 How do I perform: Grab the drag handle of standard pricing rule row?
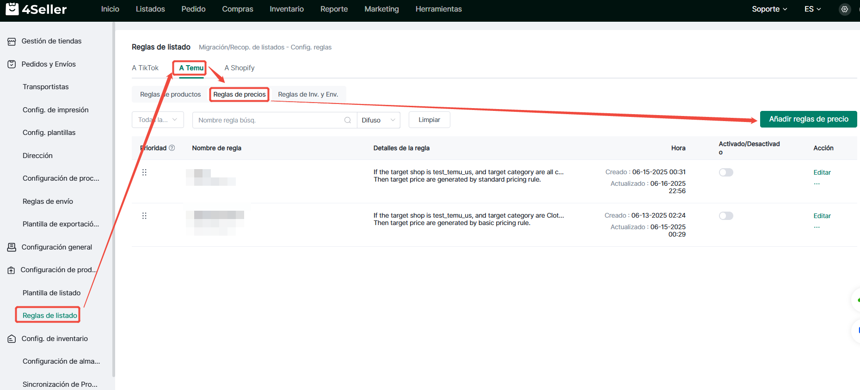click(x=144, y=172)
